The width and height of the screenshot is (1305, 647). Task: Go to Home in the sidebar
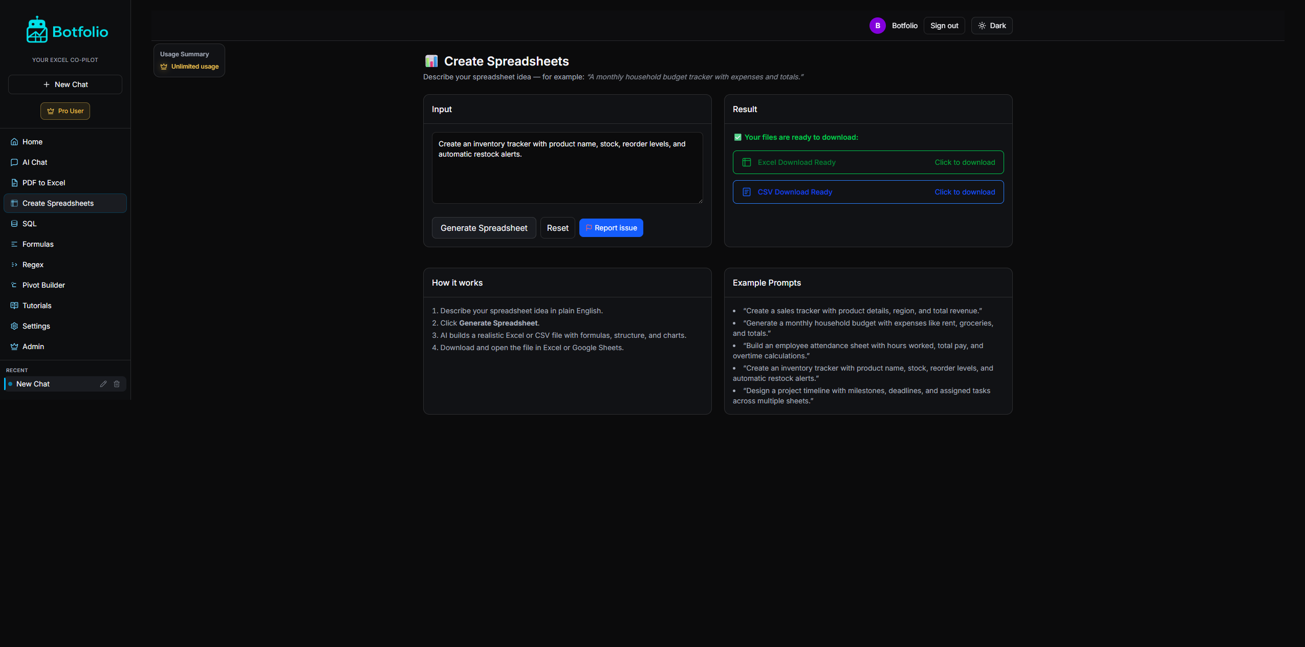click(32, 142)
